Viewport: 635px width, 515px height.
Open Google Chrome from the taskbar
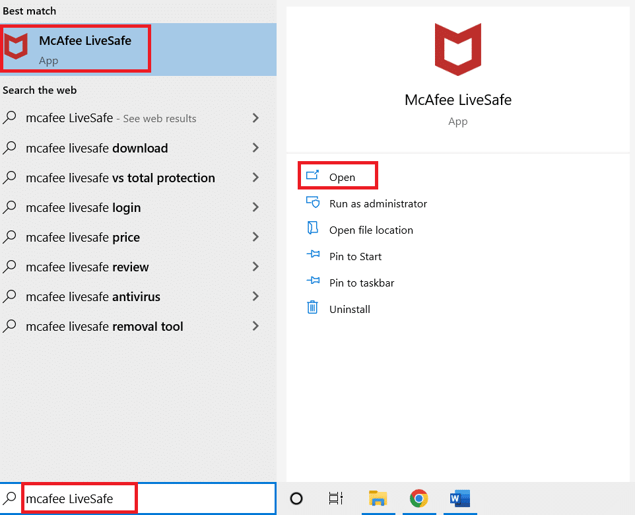tap(418, 498)
